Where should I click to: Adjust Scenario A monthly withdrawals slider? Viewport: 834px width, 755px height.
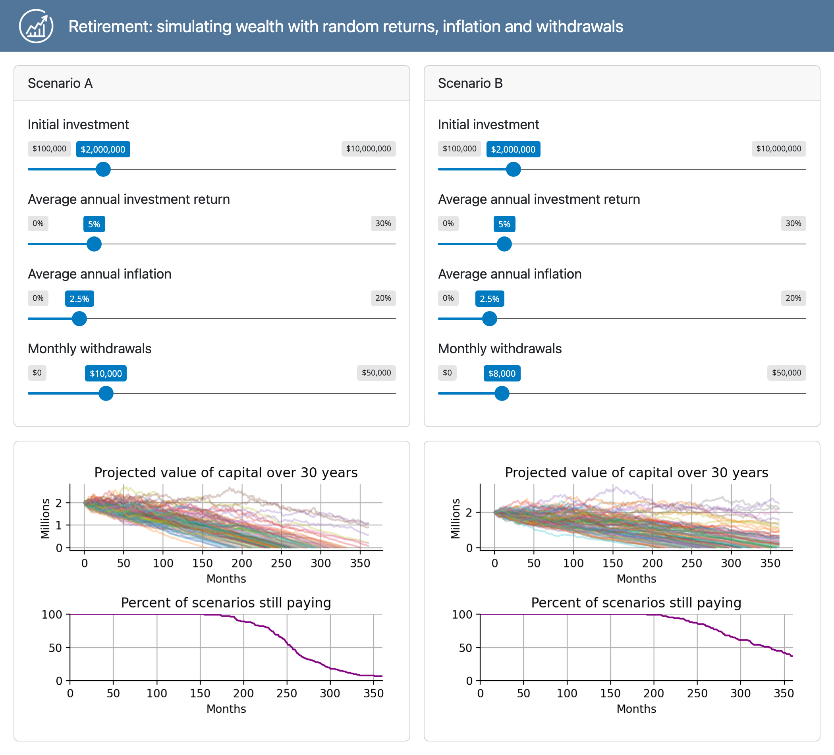(x=106, y=394)
